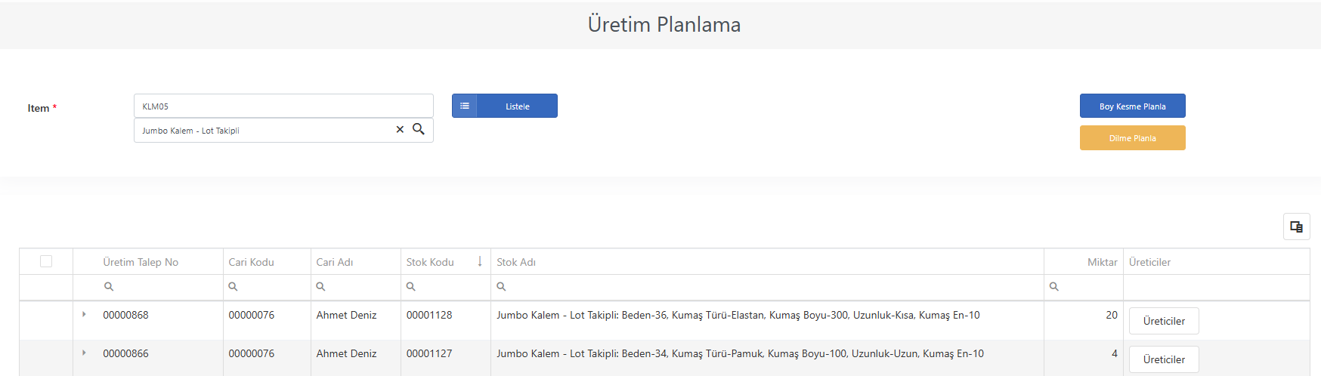Click search icon in Stok Kodu filter
Screen dimensions: 1321x376
click(410, 287)
